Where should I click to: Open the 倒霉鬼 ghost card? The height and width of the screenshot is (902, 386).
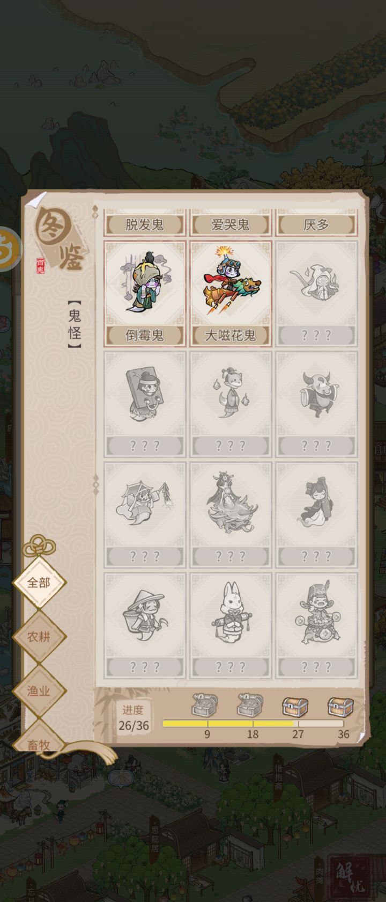(x=145, y=293)
